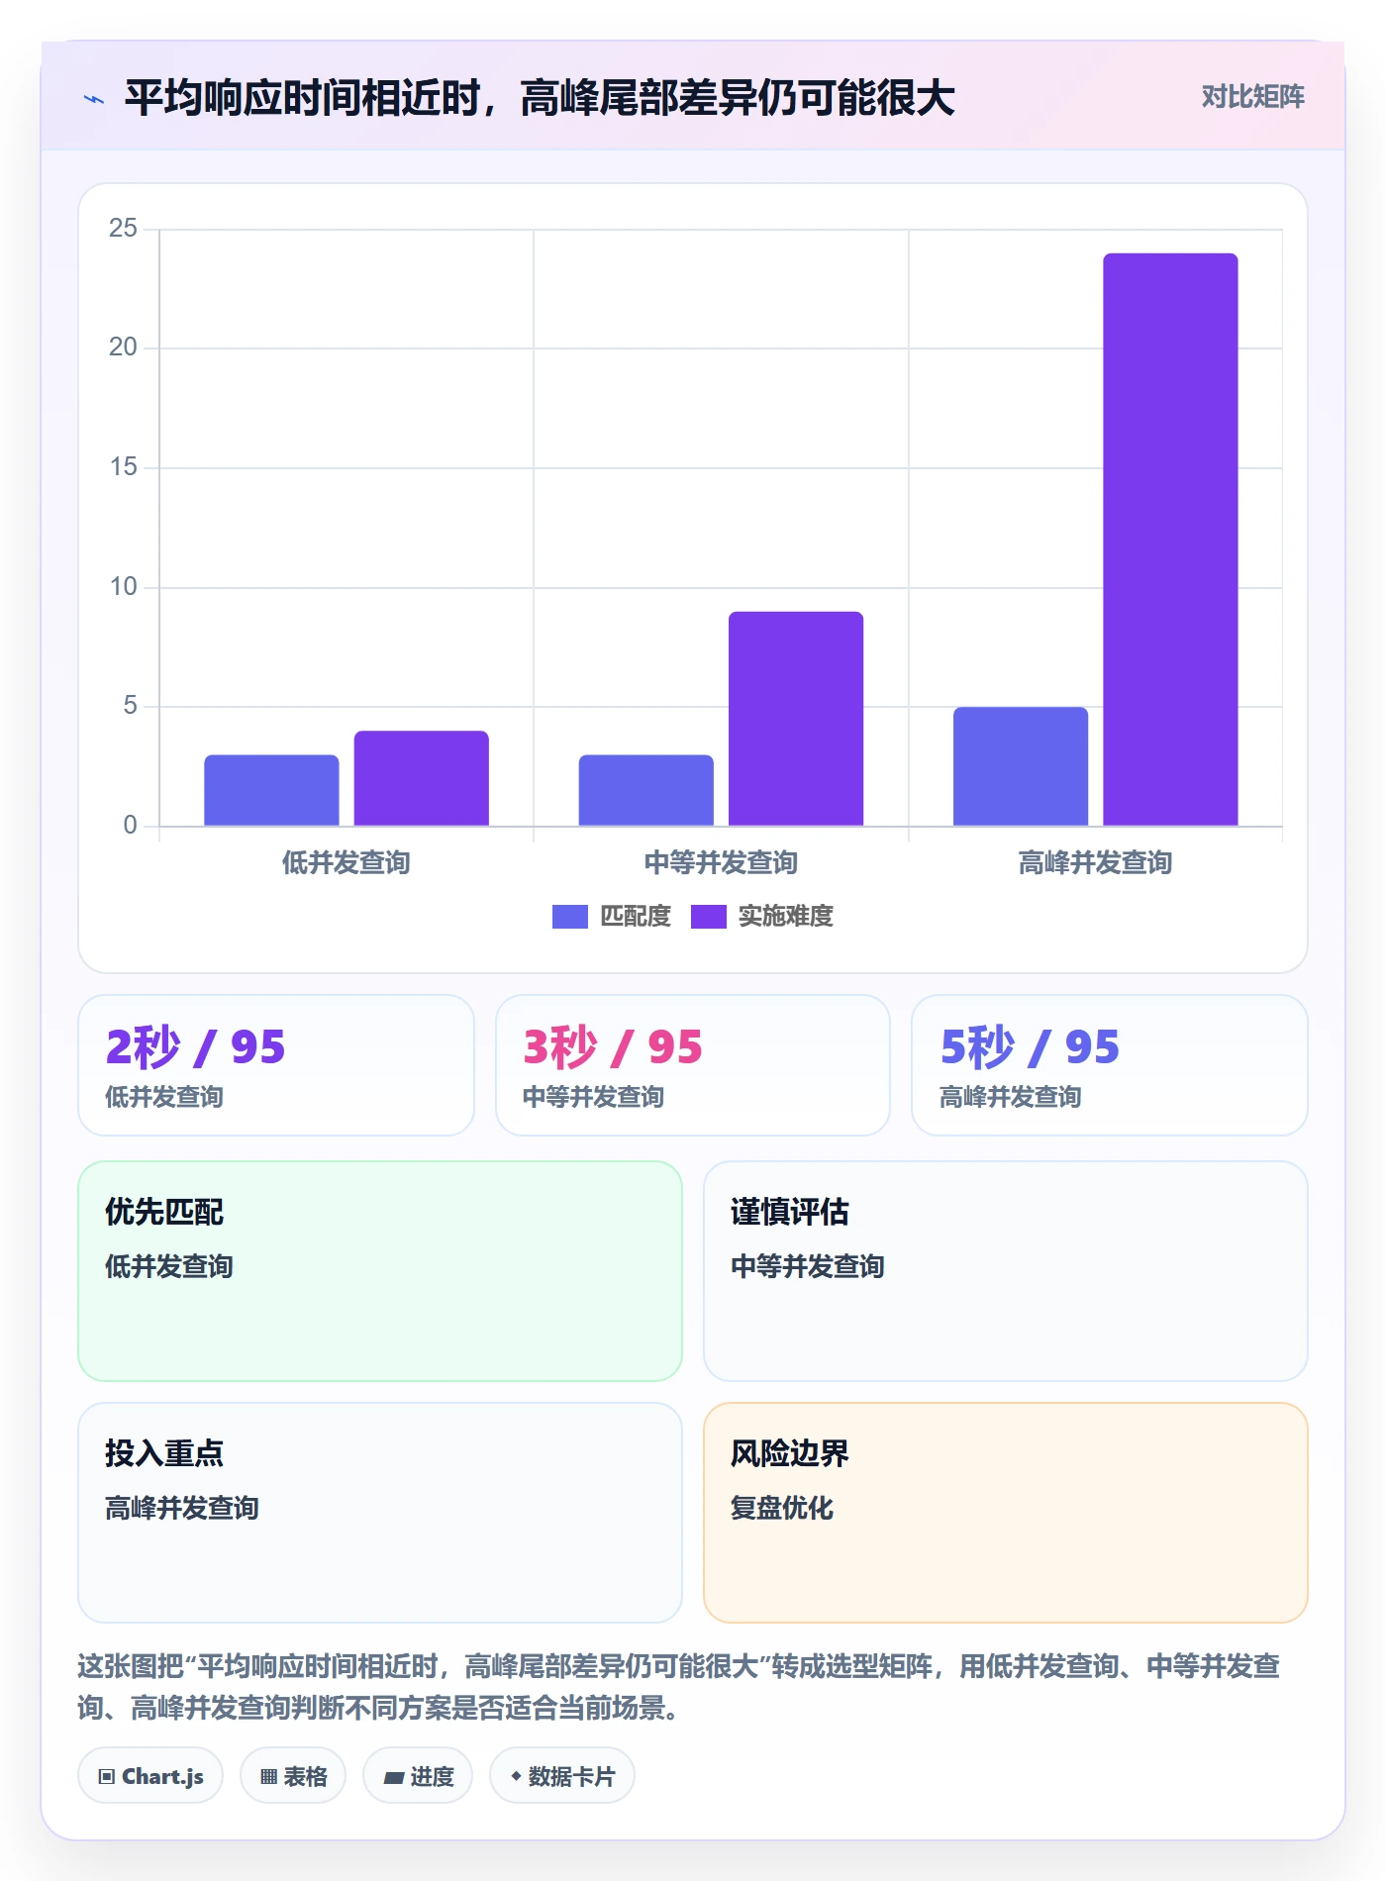Click the 高峰并发查询 caption under 5秒 / 95
This screenshot has height=1881, width=1386.
point(1010,1097)
